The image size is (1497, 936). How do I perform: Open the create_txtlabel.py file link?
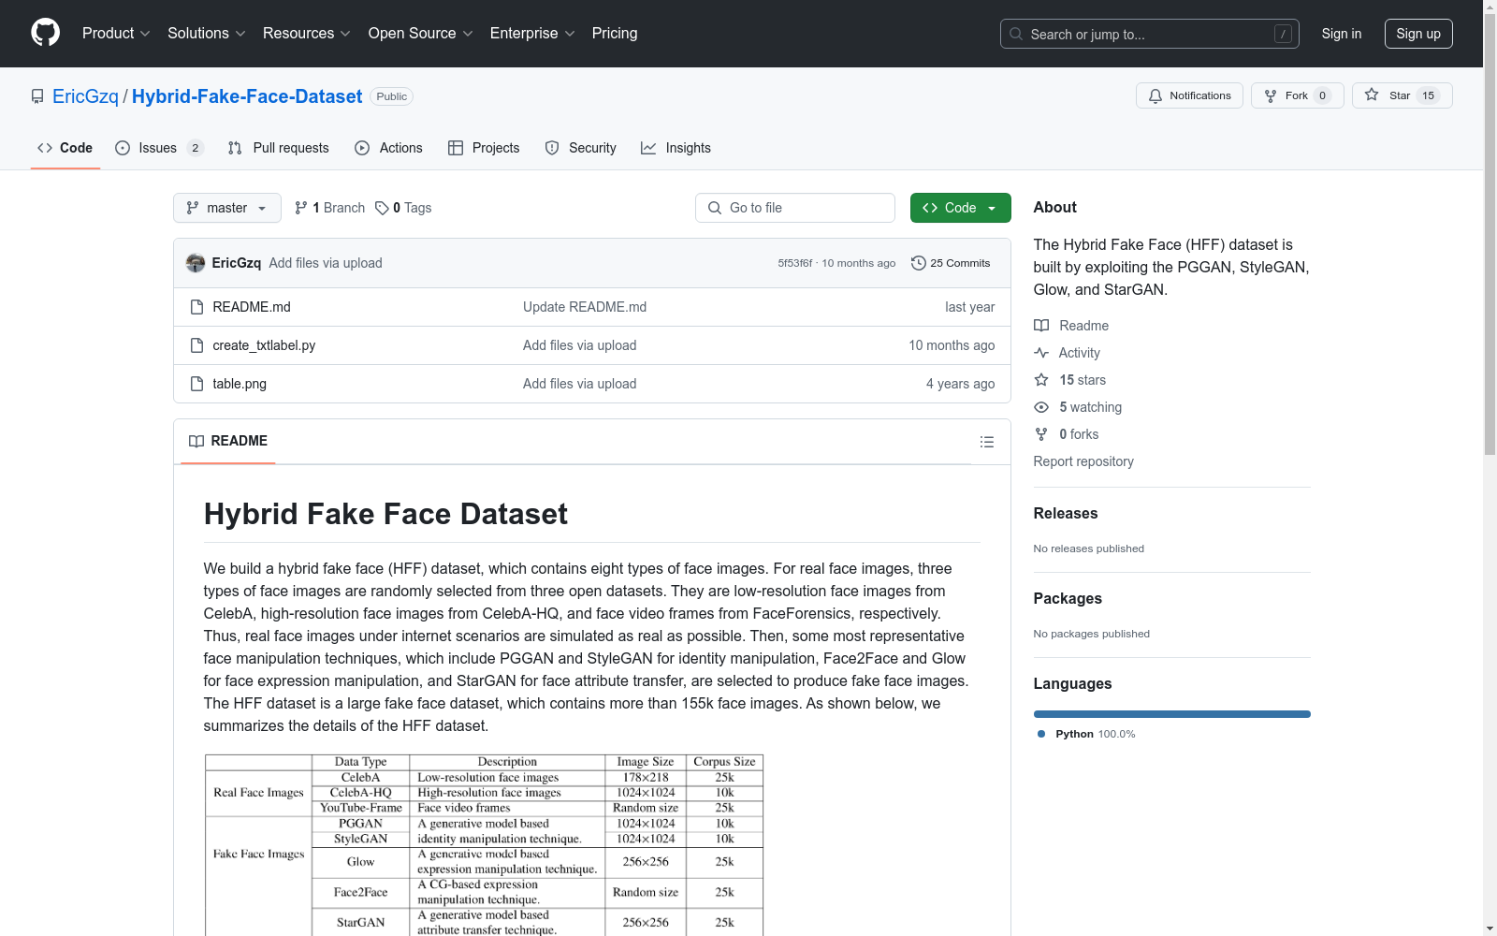click(x=264, y=345)
